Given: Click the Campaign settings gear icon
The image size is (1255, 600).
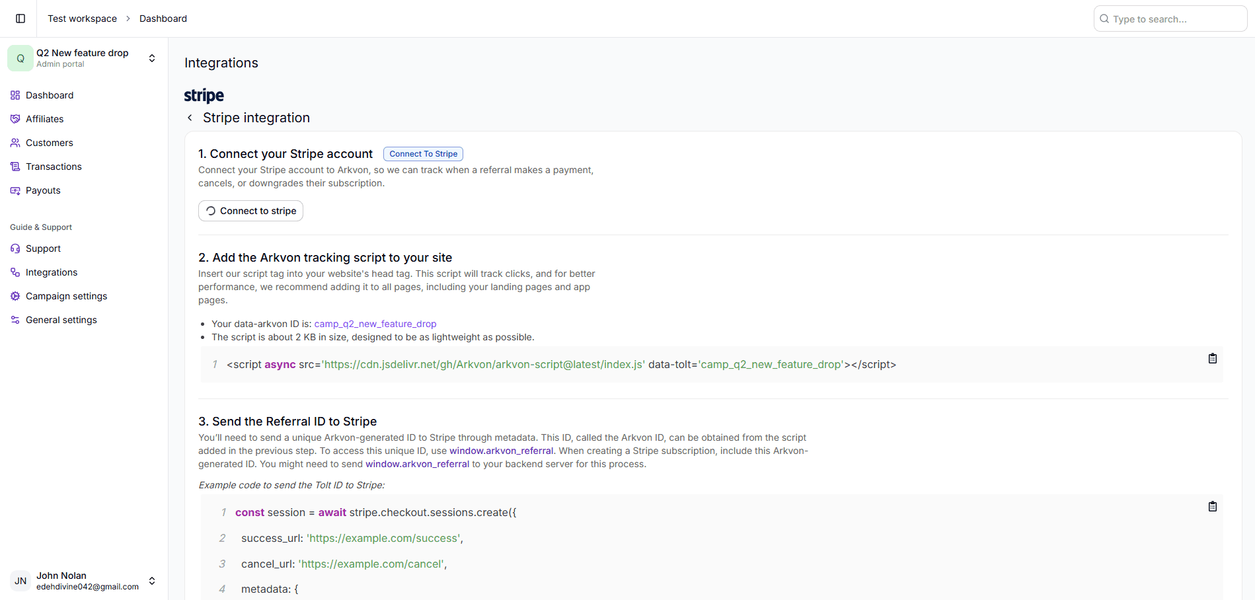Looking at the screenshot, I should coord(15,296).
